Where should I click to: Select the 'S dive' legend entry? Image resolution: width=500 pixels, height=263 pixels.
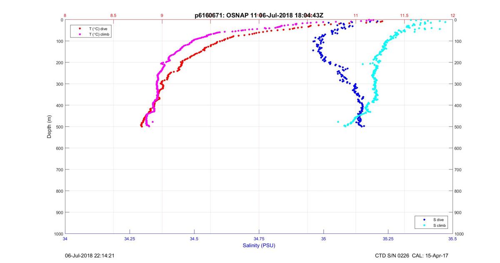pos(438,219)
